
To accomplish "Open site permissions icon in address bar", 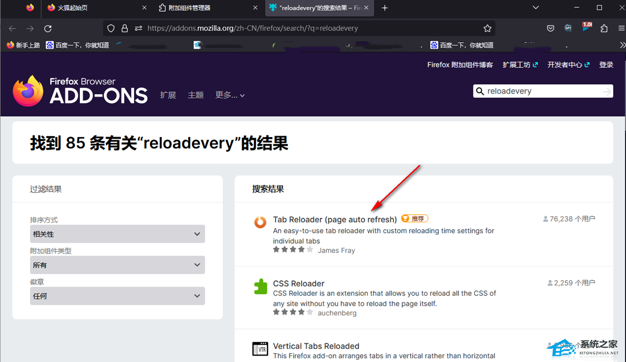I will coord(139,29).
